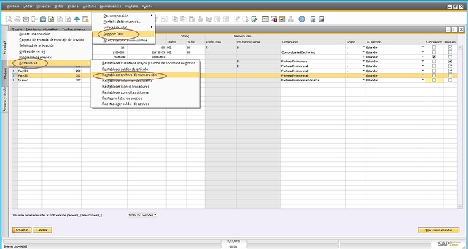Click the envelope email toolbar icon
The width and height of the screenshot is (468, 249).
[x=26, y=19]
